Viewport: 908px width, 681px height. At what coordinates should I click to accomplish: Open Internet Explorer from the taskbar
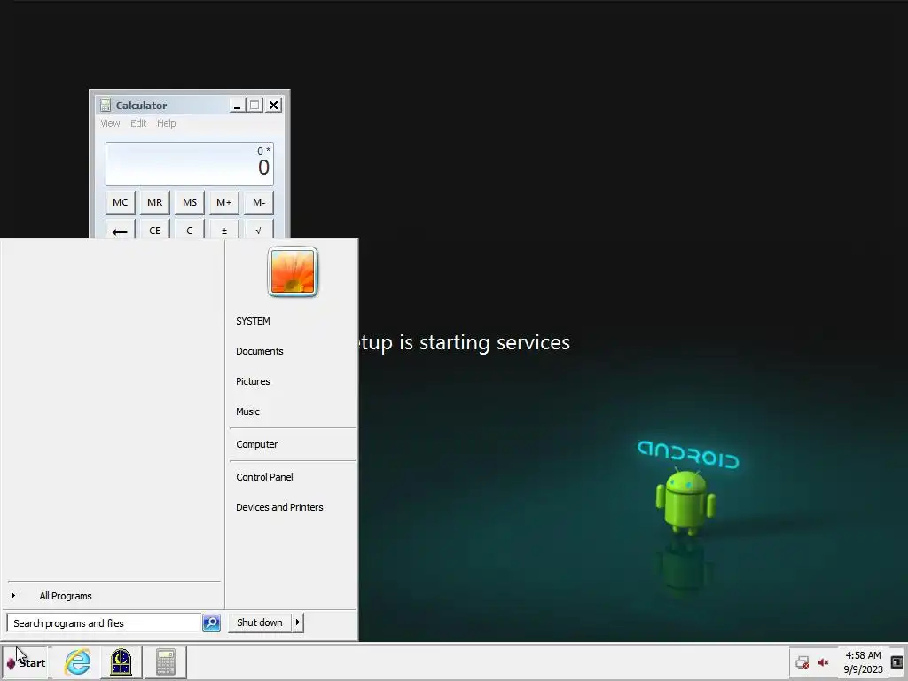pos(78,661)
